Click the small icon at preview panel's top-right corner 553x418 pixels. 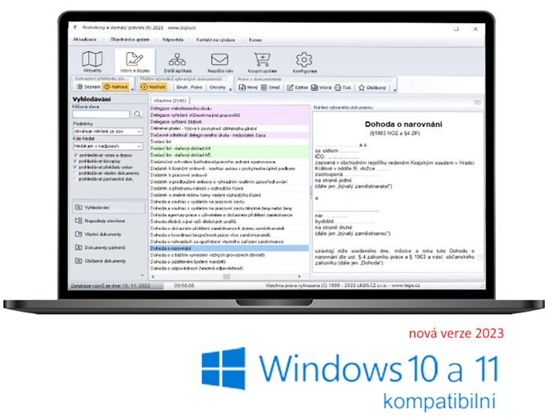pos(477,102)
